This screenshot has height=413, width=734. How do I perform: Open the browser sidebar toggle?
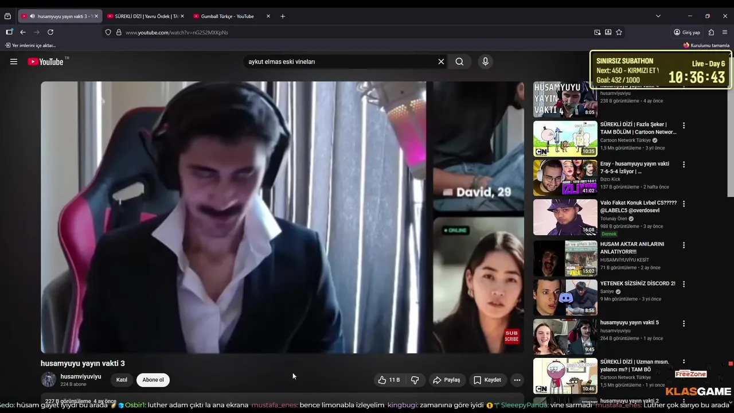pos(9,32)
